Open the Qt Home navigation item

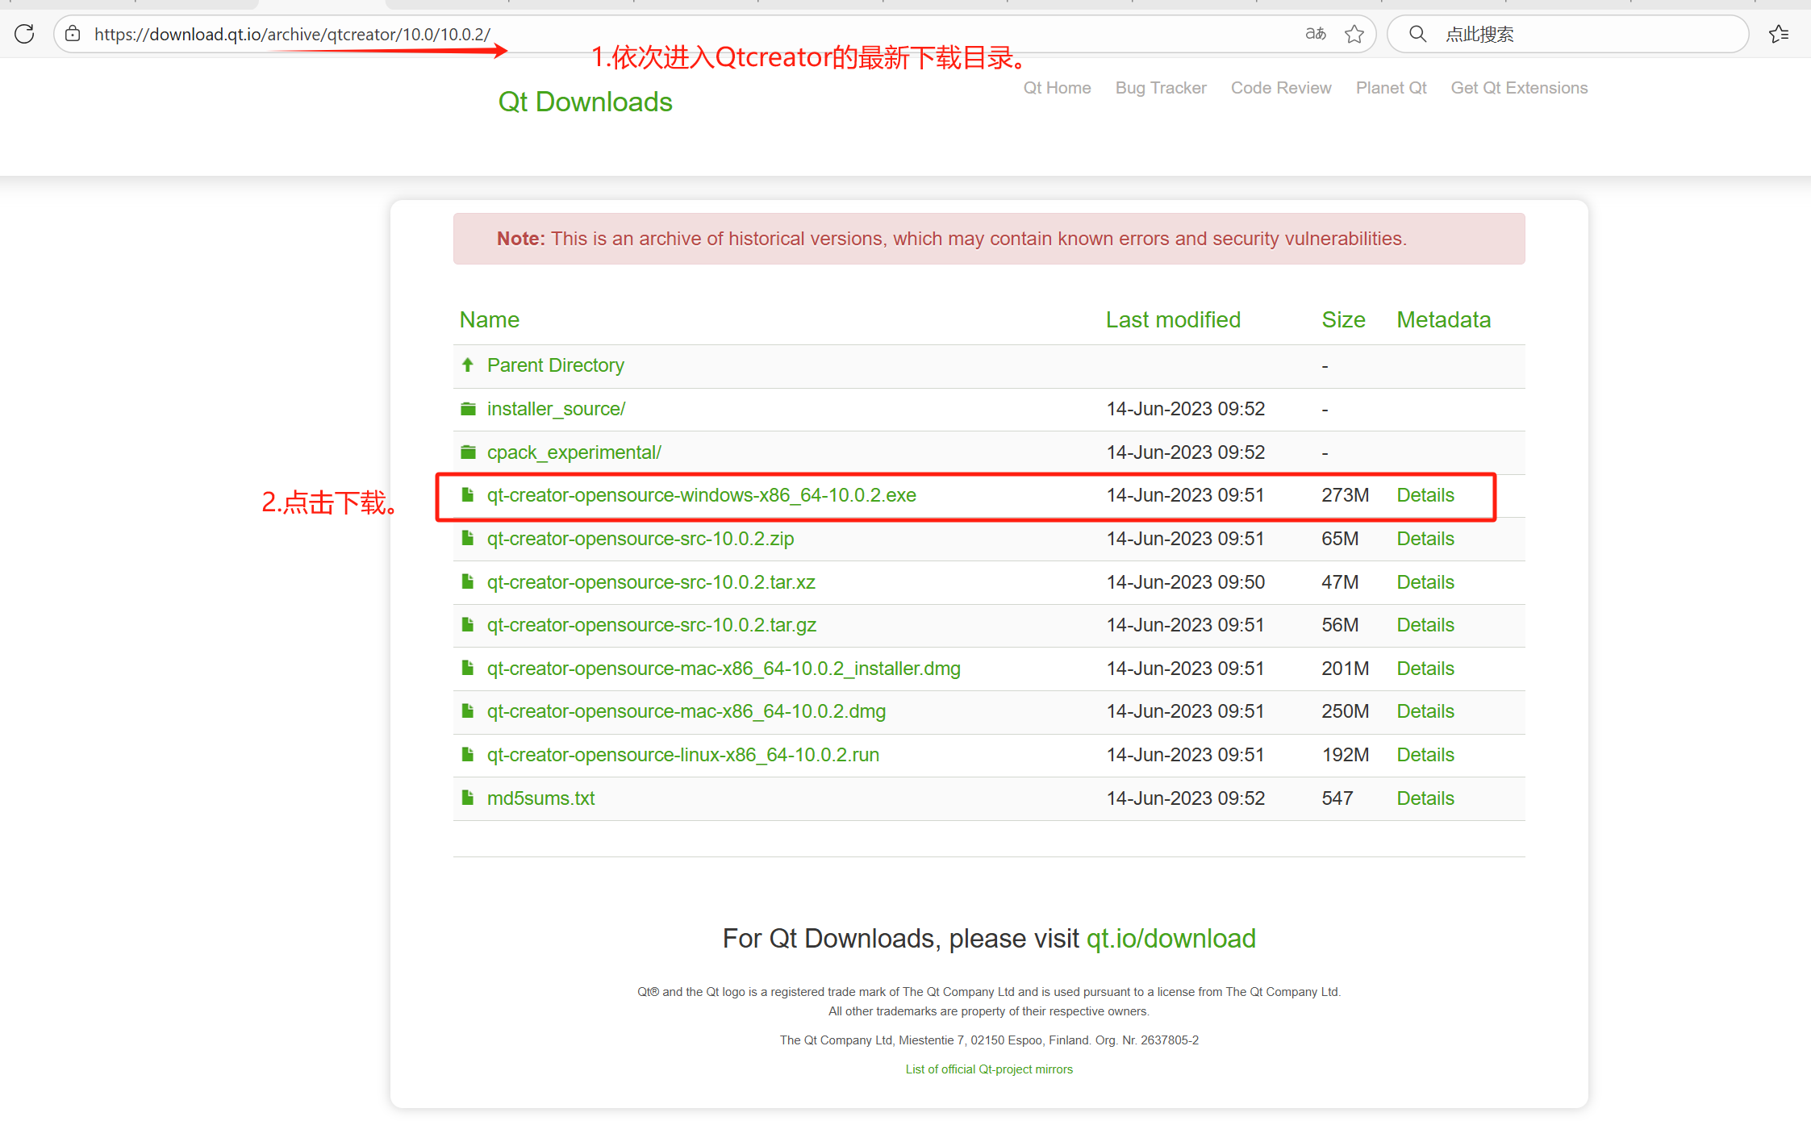coord(1057,87)
